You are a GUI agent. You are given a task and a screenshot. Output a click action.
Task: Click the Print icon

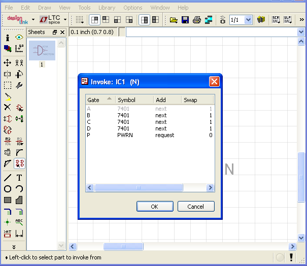(x=197, y=20)
